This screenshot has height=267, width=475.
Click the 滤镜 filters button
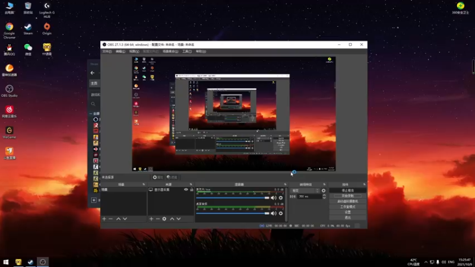[172, 177]
